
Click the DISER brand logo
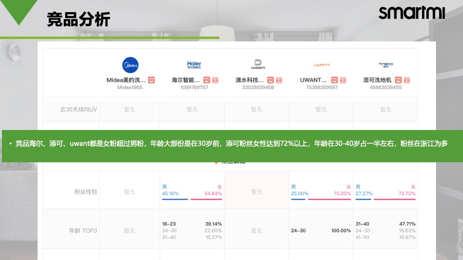click(258, 64)
